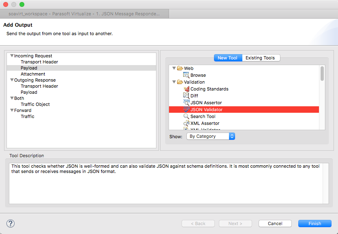Select Traffic Object under Both
Image resolution: width=338 pixels, height=234 pixels.
click(x=35, y=104)
